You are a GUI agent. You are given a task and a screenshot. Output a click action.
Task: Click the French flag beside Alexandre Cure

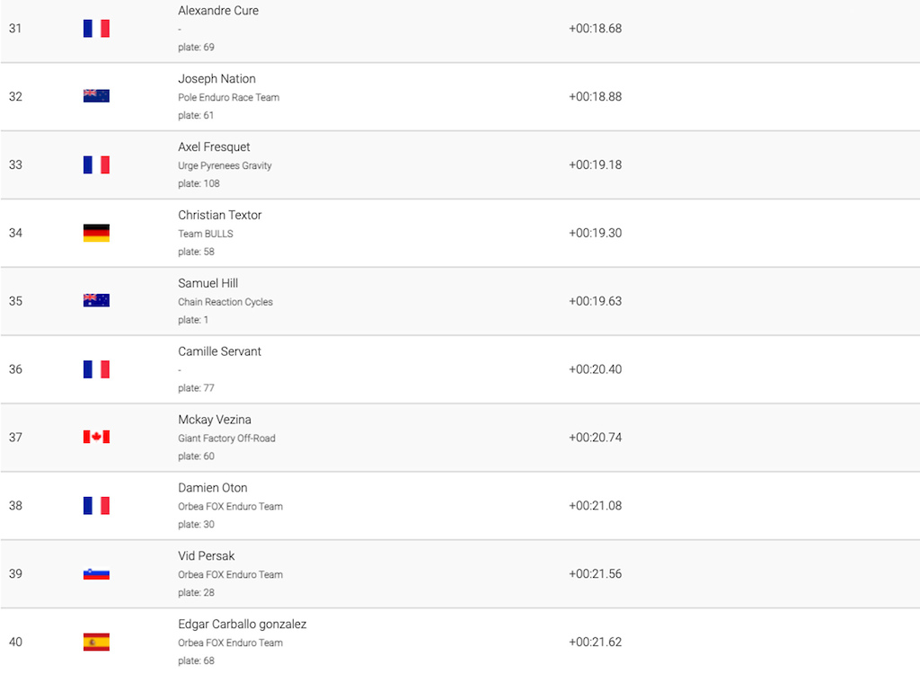click(x=96, y=28)
